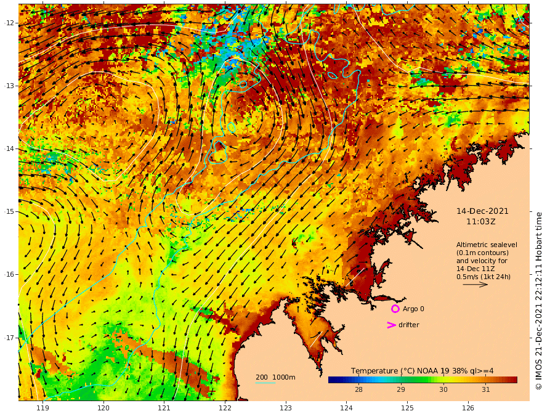Click the magenta drifter arrow legend marker
Viewport: 542px width, 419px height.
click(x=391, y=325)
